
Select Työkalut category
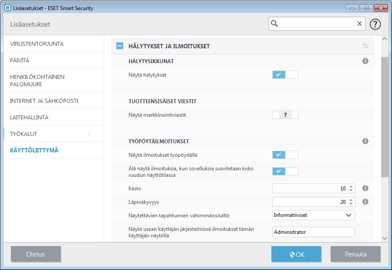54,134
